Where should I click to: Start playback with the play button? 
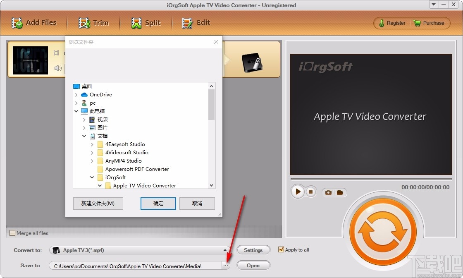coord(297,192)
